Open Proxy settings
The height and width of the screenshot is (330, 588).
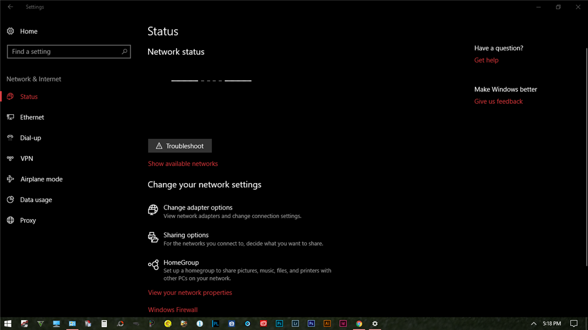[28, 220]
